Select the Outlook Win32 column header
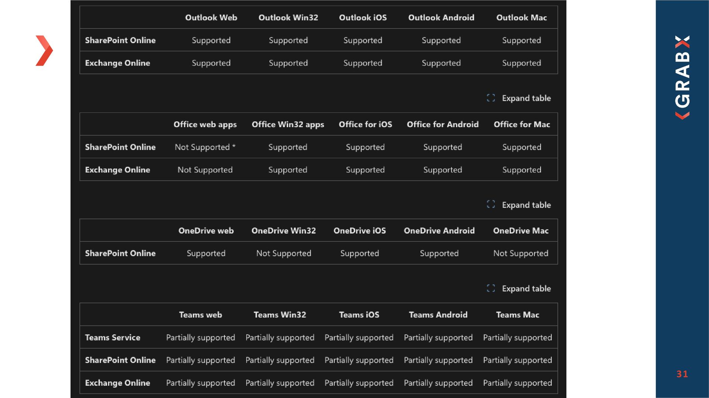This screenshot has width=709, height=398. pos(288,18)
